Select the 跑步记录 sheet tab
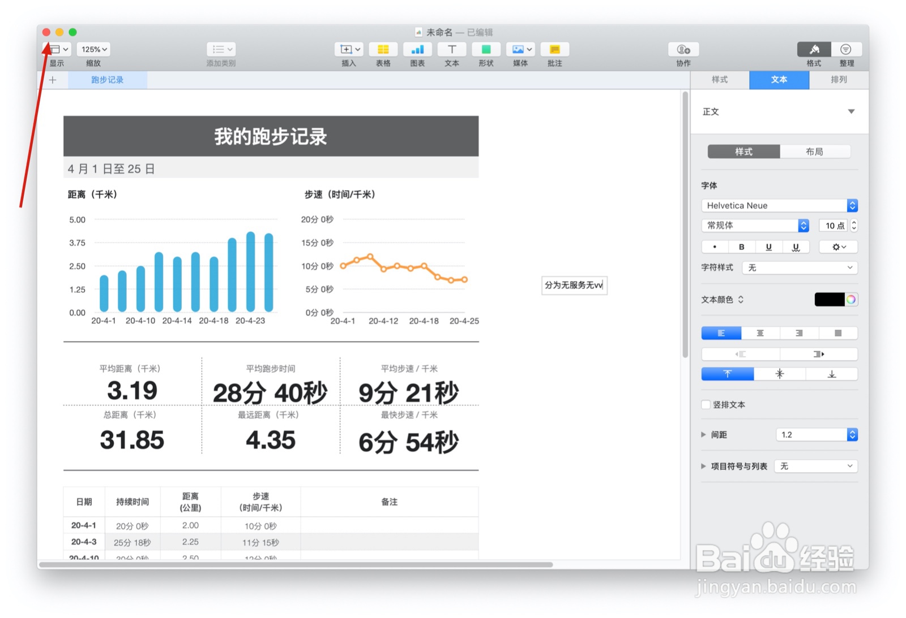The width and height of the screenshot is (906, 618). click(108, 80)
